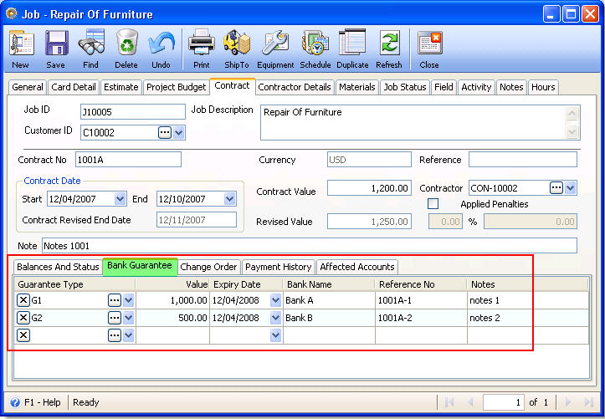Expand G2 guarantee type dropdown arrow

129,318
